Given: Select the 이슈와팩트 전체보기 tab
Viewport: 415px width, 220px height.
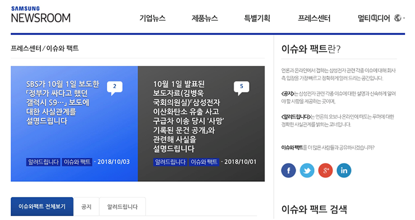Looking at the screenshot, I should pyautogui.click(x=42, y=207).
